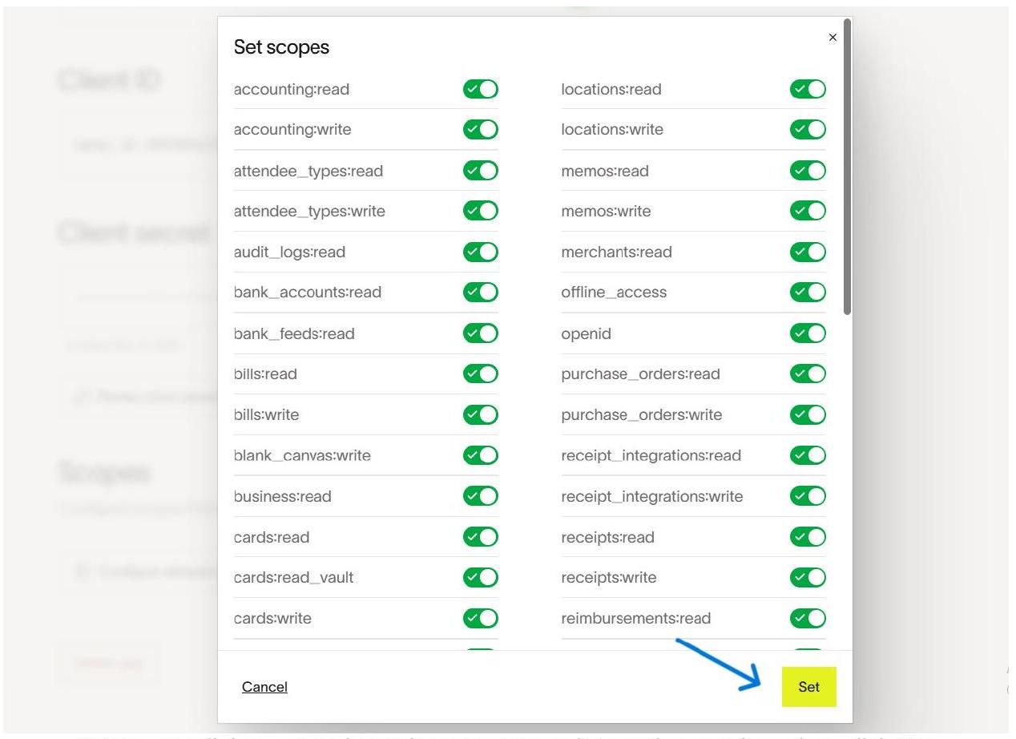Disable the attendee_types:read scope

[x=481, y=171]
